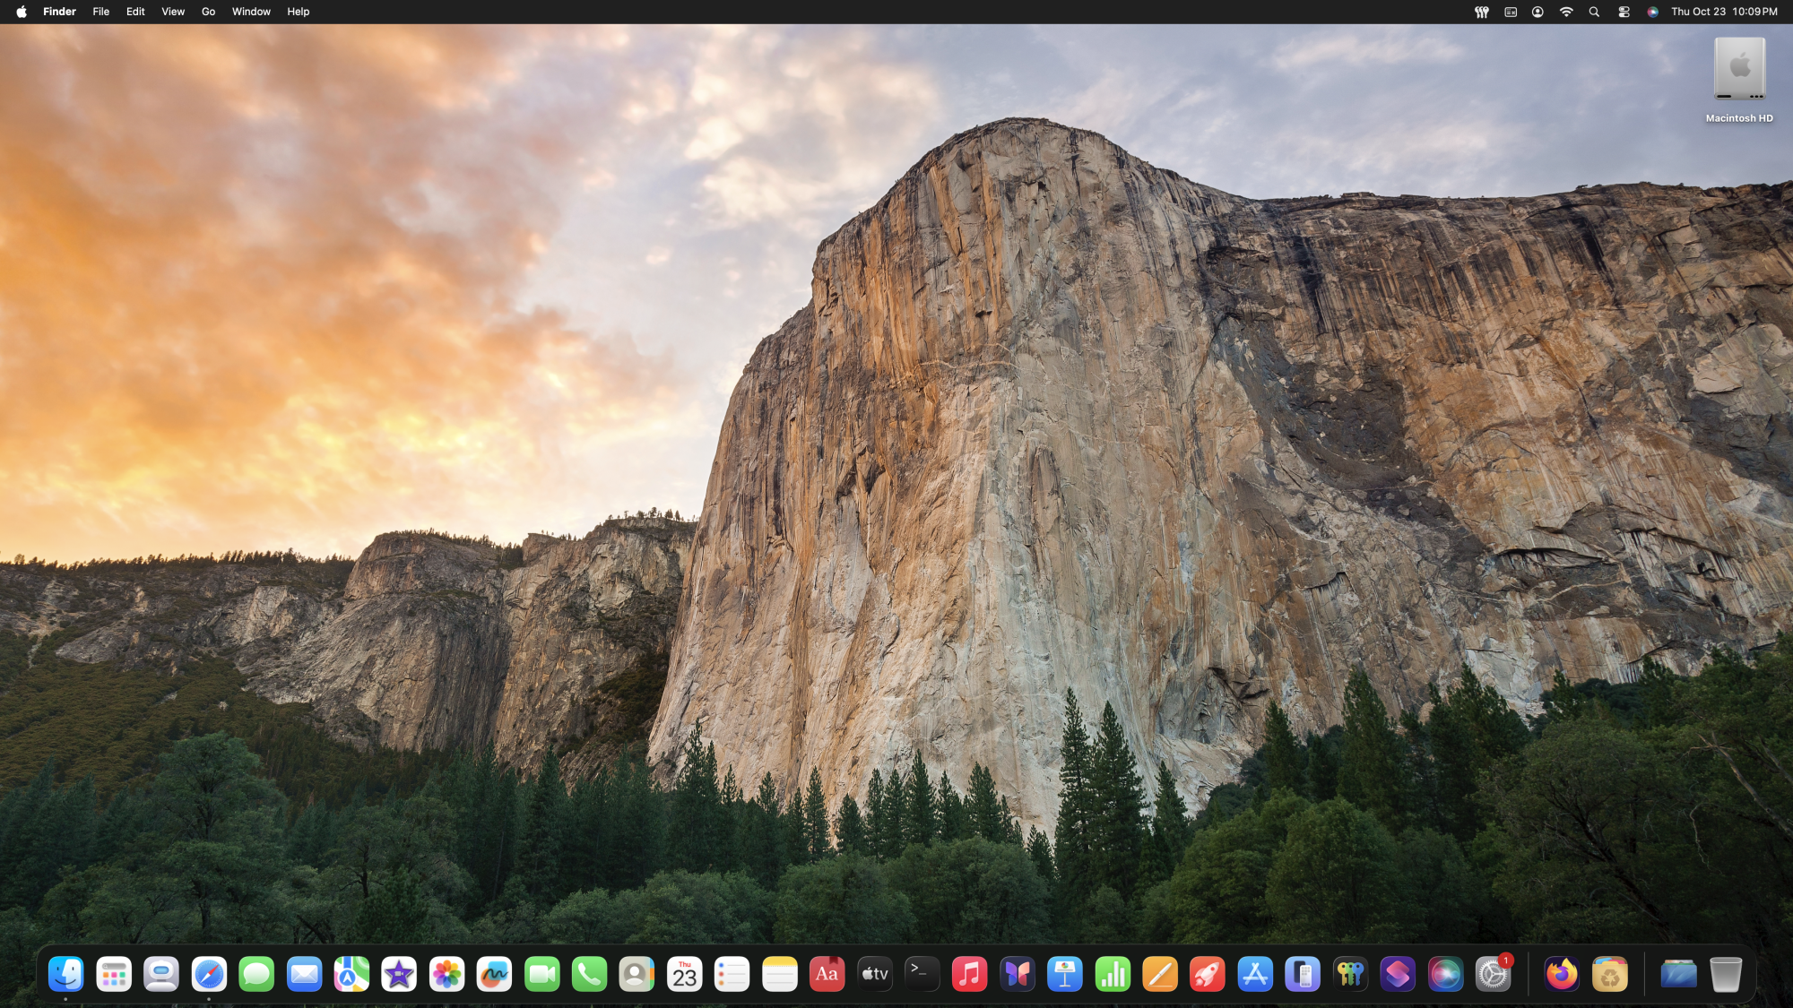Open the App Store

pos(1255,974)
